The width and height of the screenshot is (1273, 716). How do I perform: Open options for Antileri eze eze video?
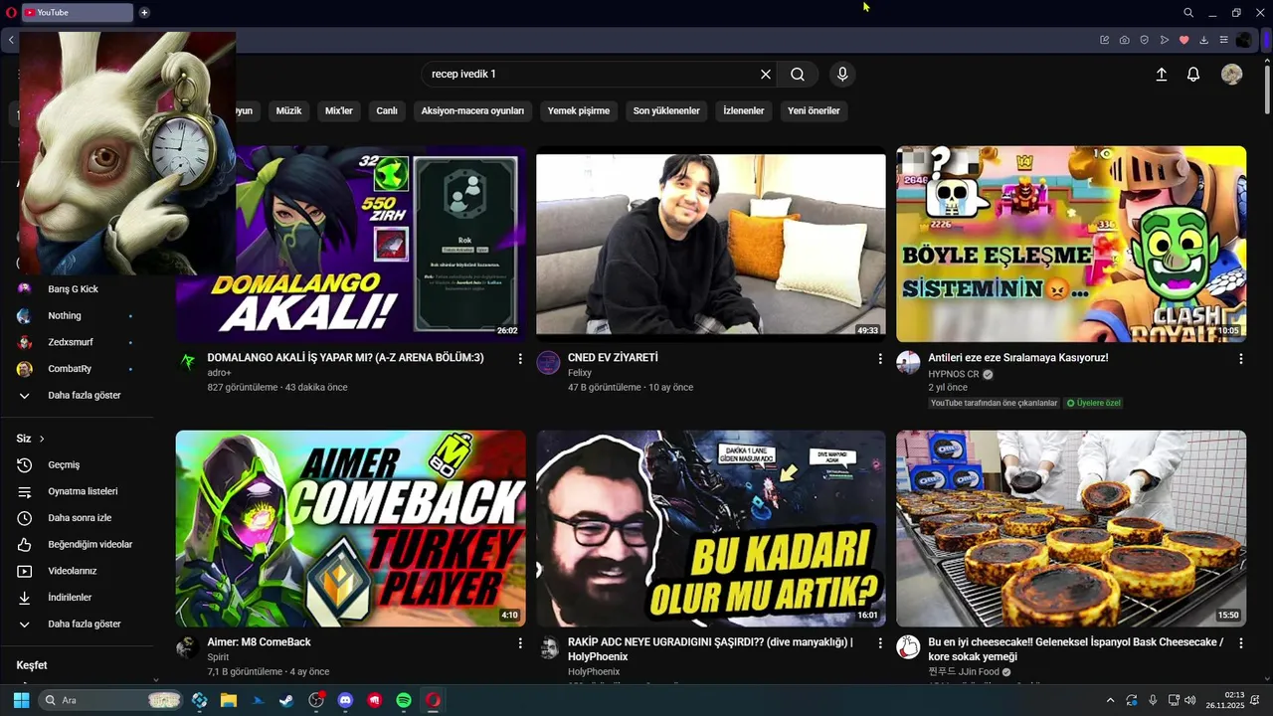tap(1240, 359)
